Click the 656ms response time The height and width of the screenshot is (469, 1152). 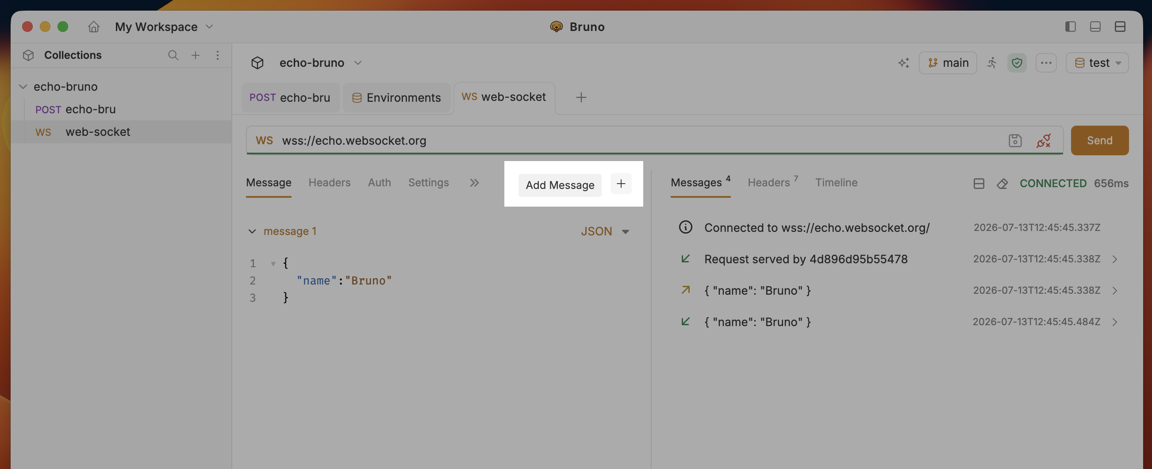point(1111,183)
